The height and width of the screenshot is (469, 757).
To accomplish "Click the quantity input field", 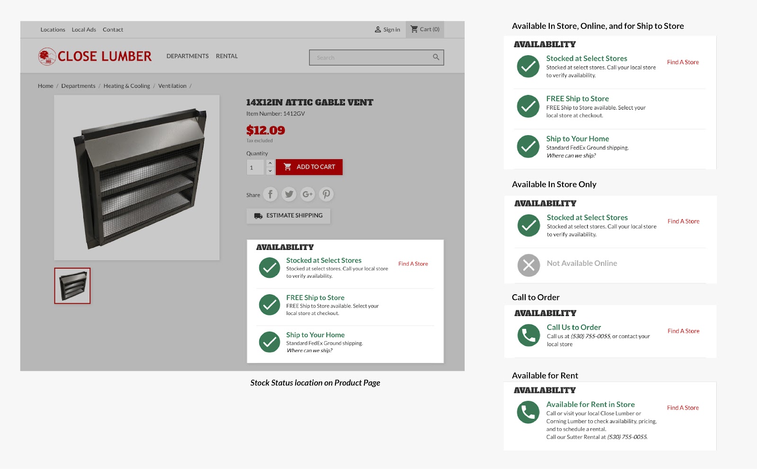I will point(255,167).
